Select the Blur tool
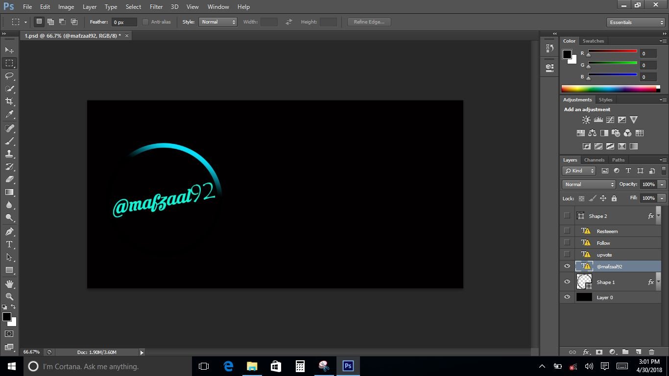This screenshot has width=669, height=376. tap(9, 205)
